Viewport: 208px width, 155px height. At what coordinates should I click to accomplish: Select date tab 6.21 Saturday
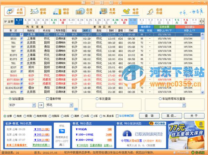point(54,22)
